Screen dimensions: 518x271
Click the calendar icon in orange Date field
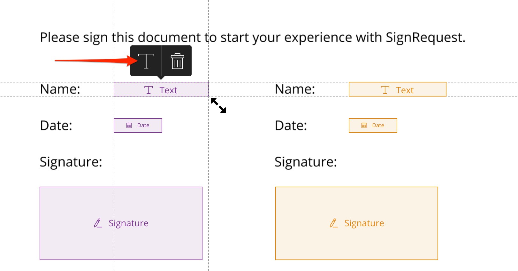click(364, 125)
